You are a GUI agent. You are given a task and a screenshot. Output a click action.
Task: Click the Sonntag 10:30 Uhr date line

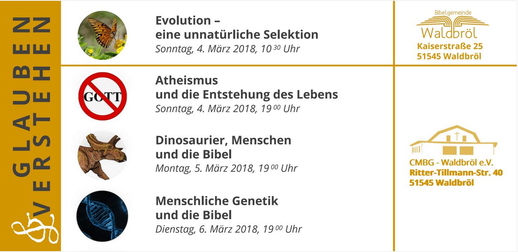[227, 49]
